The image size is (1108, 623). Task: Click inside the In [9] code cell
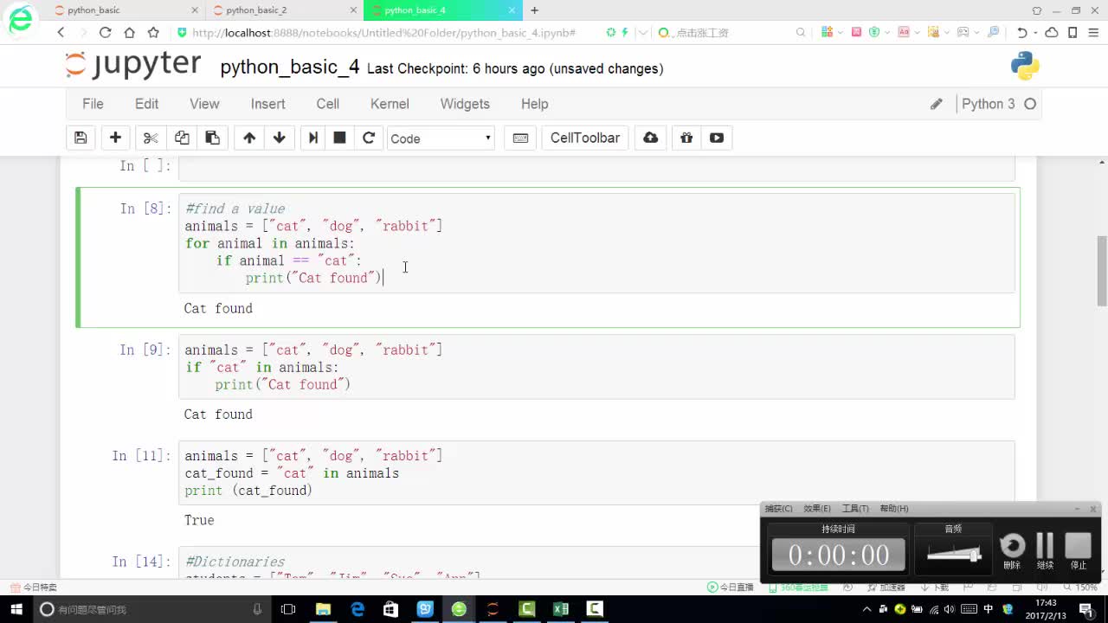pos(596,367)
